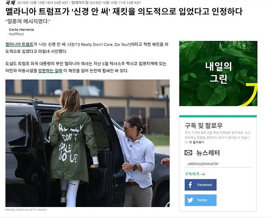271x219 pixels.
Task: Click the Facebook follow button
Action: pos(201,185)
